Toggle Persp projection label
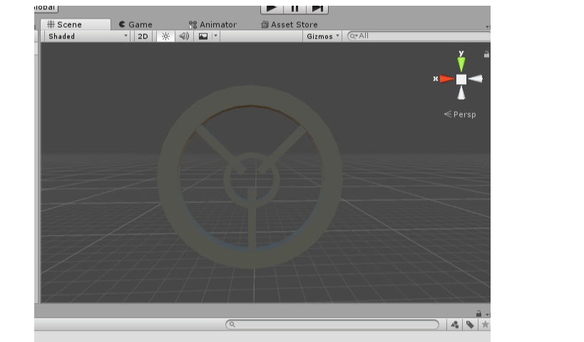This screenshot has height=342, width=584. [x=460, y=114]
